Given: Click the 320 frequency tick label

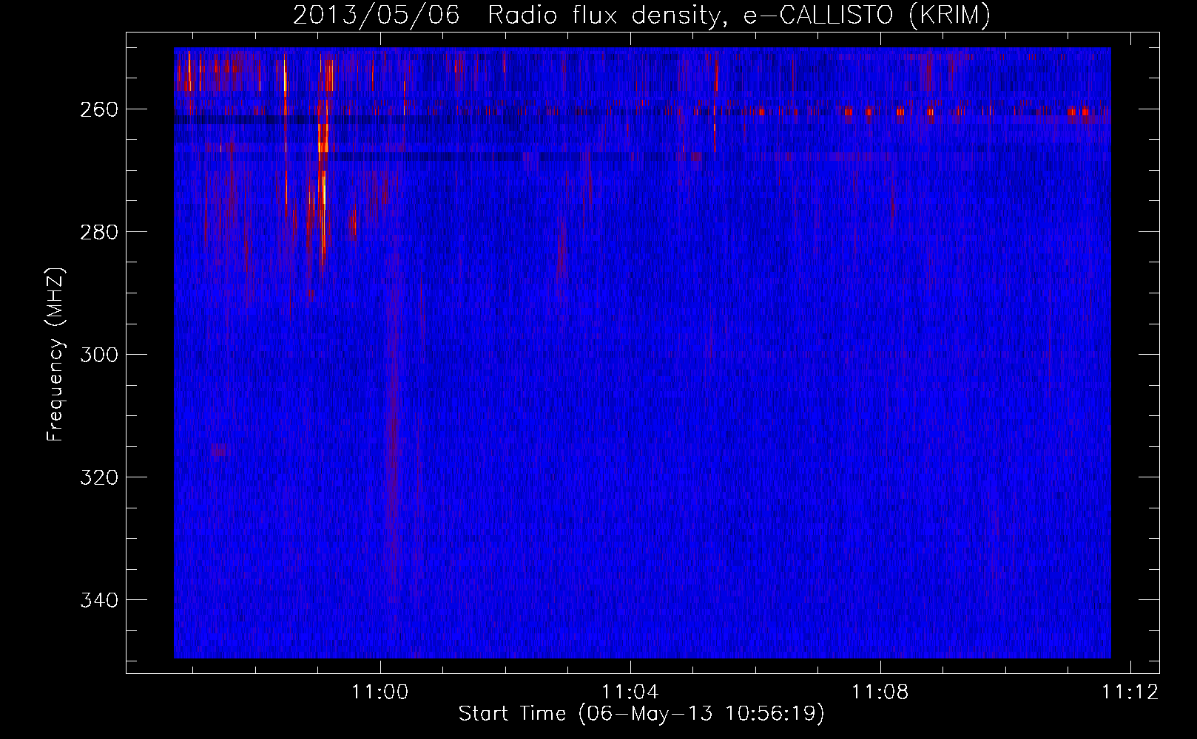Looking at the screenshot, I should [98, 477].
